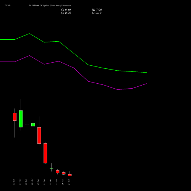Click the 13 Oct date label

pyautogui.click(x=14, y=182)
